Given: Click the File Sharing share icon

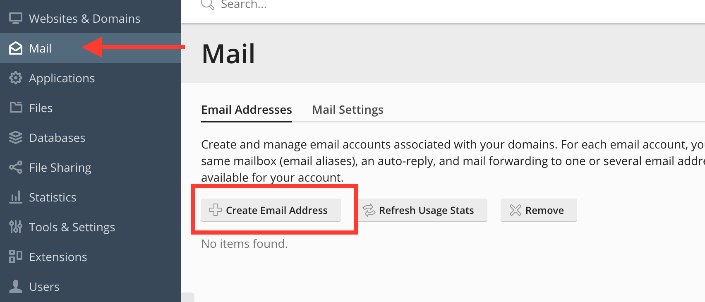Looking at the screenshot, I should click(x=16, y=168).
